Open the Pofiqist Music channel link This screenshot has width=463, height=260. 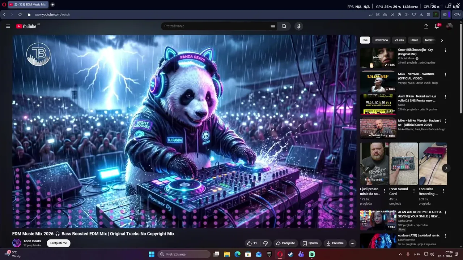point(407,58)
